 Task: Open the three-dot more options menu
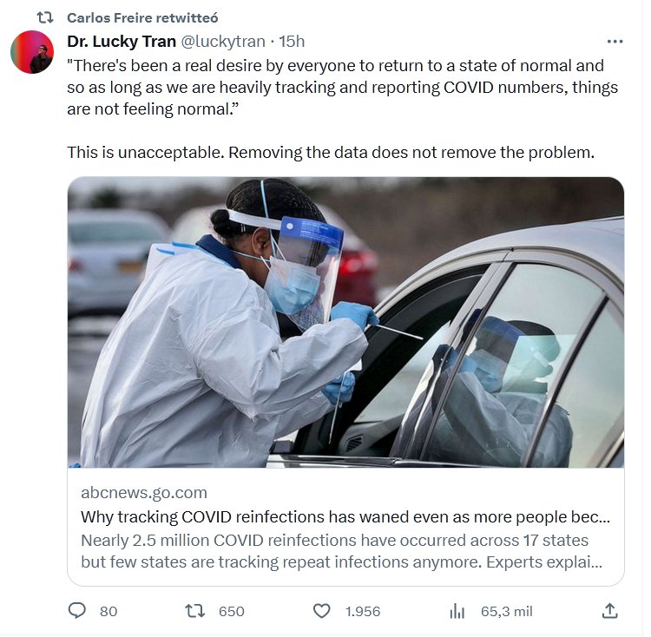pos(615,42)
